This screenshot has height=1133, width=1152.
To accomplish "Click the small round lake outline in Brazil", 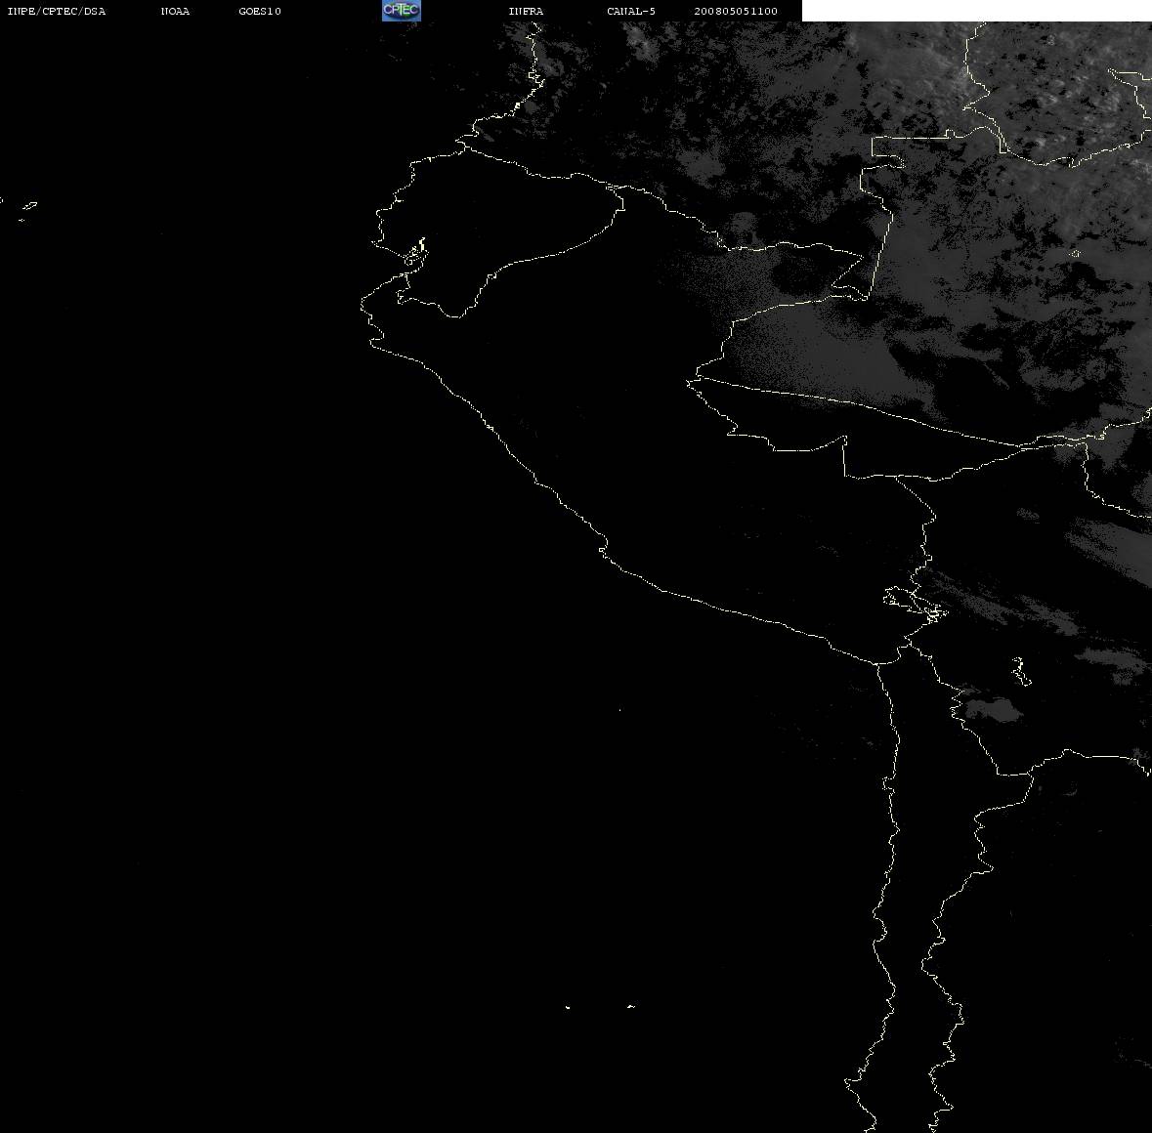I will click(x=1076, y=253).
